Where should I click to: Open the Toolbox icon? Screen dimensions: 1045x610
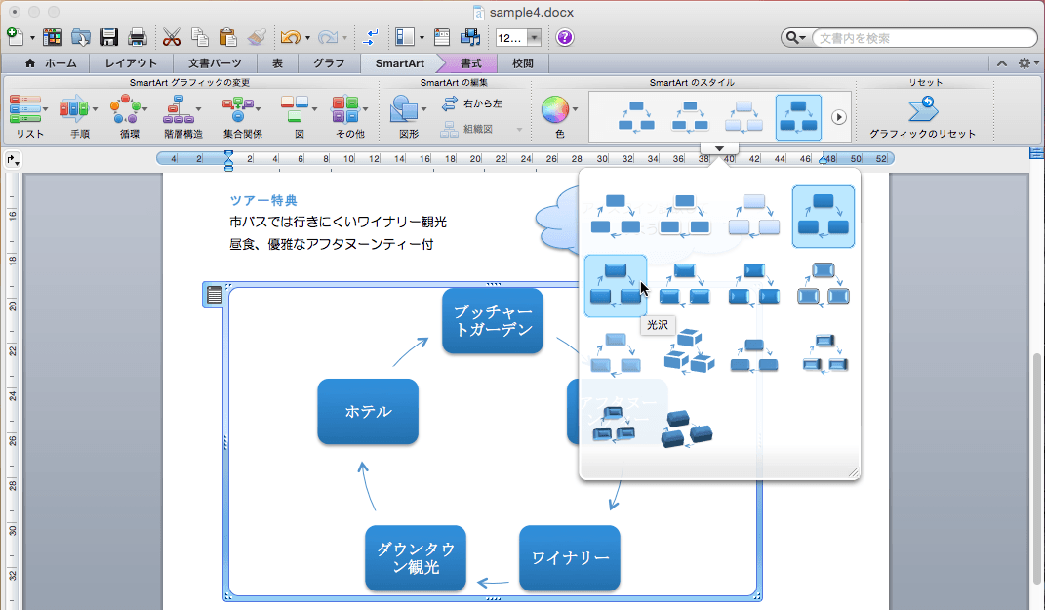pos(442,37)
